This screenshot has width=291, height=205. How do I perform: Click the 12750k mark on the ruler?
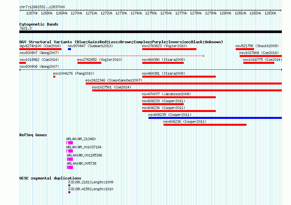coord(151,13)
